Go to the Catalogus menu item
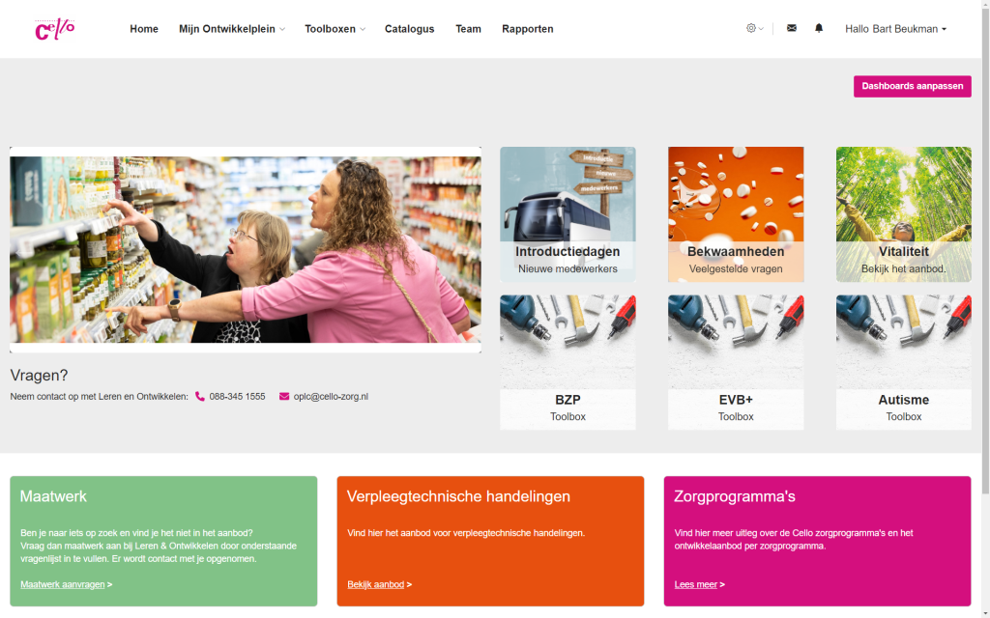Screen dimensions: 990x618 tap(409, 29)
